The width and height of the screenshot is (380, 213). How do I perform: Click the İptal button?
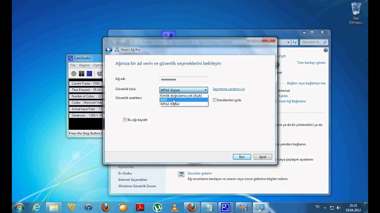click(x=263, y=157)
